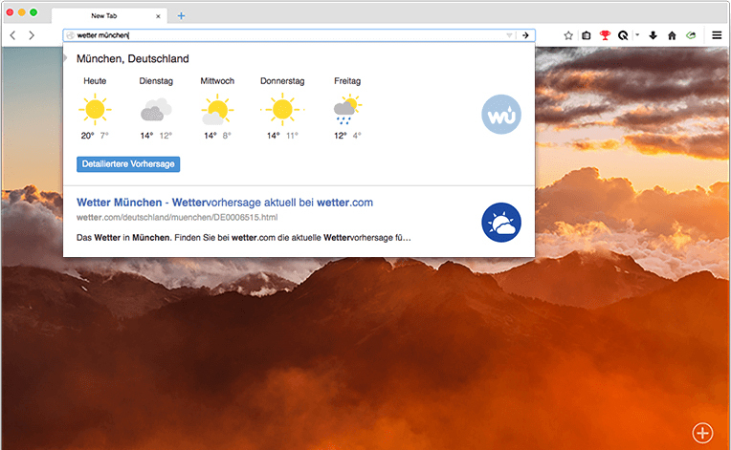The width and height of the screenshot is (731, 450).
Task: Click the Freitag day label
Action: (x=347, y=81)
